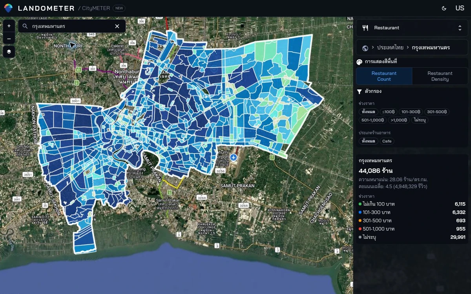
Task: Click the airport marker icon on map
Action: pos(234,158)
